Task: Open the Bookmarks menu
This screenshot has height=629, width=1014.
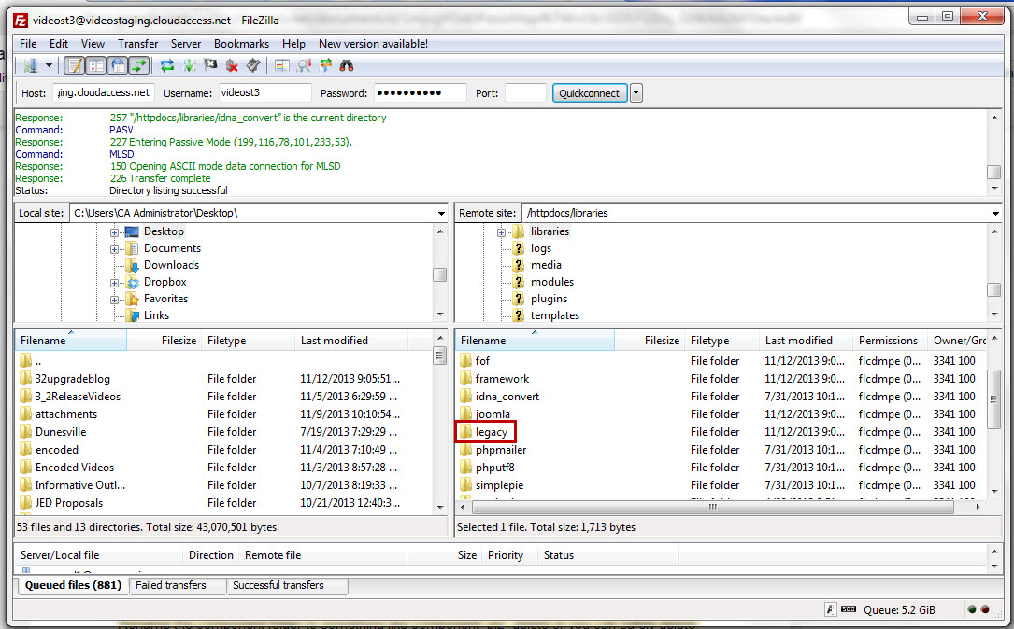Action: point(241,44)
